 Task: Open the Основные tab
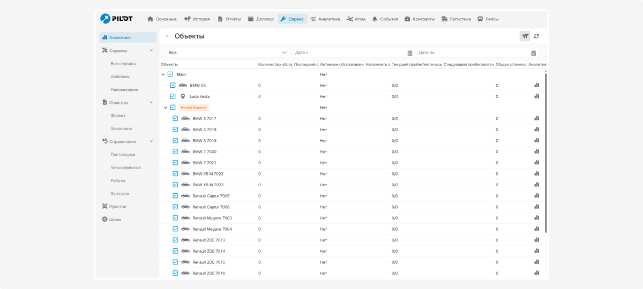pyautogui.click(x=162, y=19)
